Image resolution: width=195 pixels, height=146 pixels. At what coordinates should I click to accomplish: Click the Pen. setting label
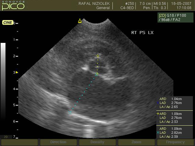[147, 8]
